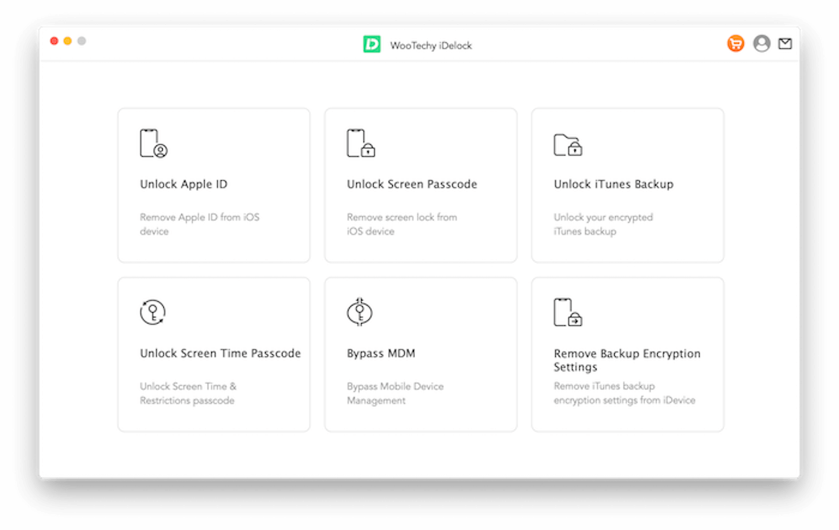This screenshot has height=530, width=839.
Task: Click the shopping cart icon
Action: point(736,43)
